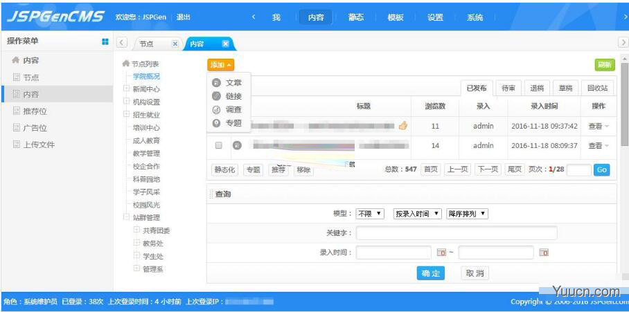Collapse the 站群管理 tree node
Image resolution: width=629 pixels, height=312 pixels.
126,217
